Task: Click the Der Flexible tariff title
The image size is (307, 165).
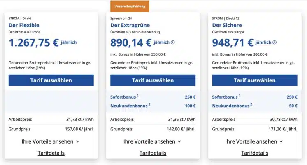Action: 24,25
